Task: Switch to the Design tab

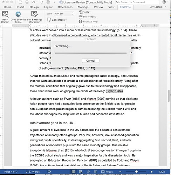Action: coord(34,7)
